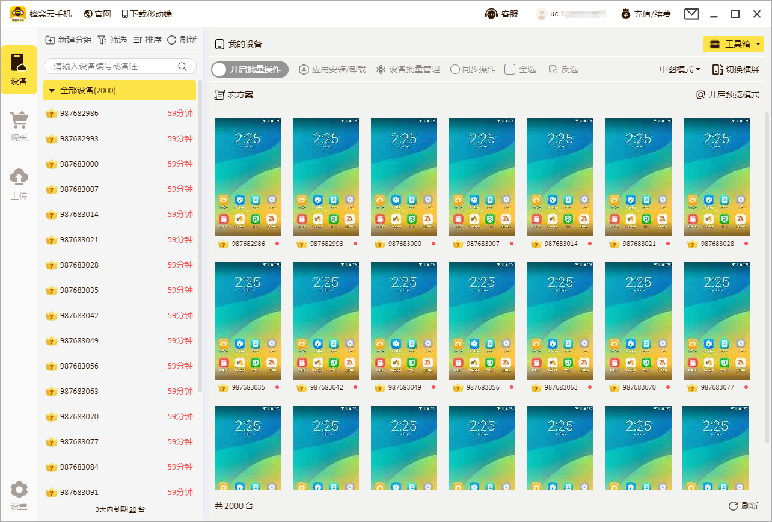
Task: Click crown icon below thumbnail 987683063
Action: 536,388
